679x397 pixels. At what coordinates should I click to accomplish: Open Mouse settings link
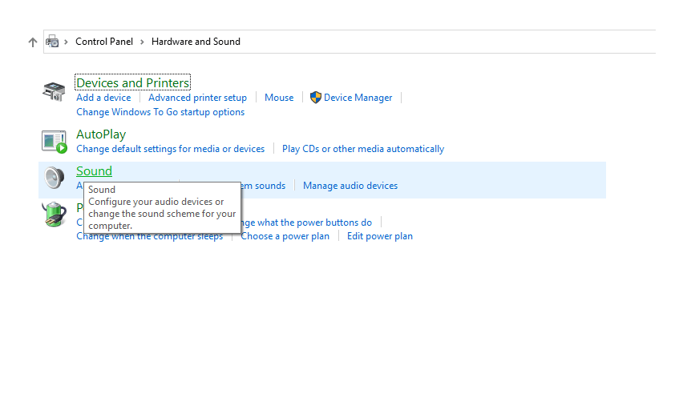279,98
